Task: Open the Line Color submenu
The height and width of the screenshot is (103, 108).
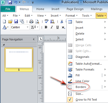Action: point(87,81)
